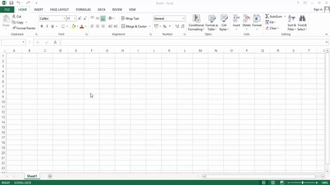Click the Copy icon
This screenshot has height=185, width=330.
pyautogui.click(x=14, y=22)
